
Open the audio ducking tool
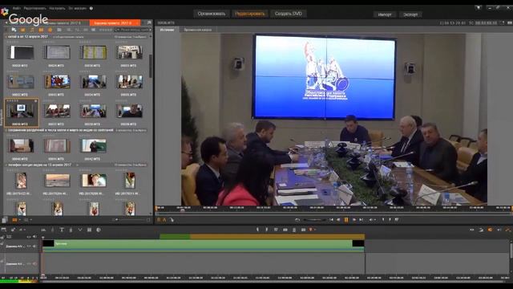(x=80, y=230)
